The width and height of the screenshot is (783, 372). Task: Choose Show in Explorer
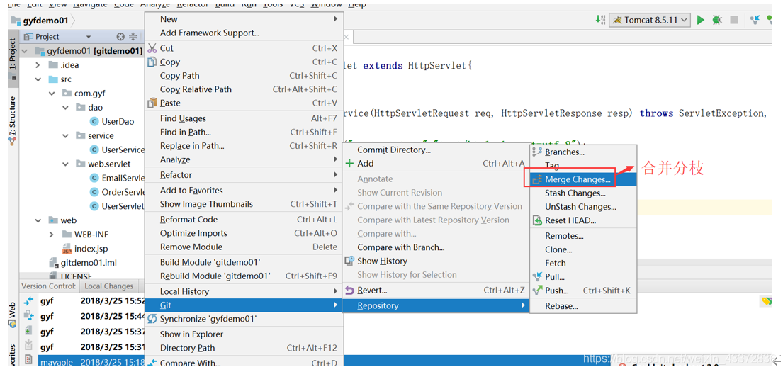coord(243,334)
